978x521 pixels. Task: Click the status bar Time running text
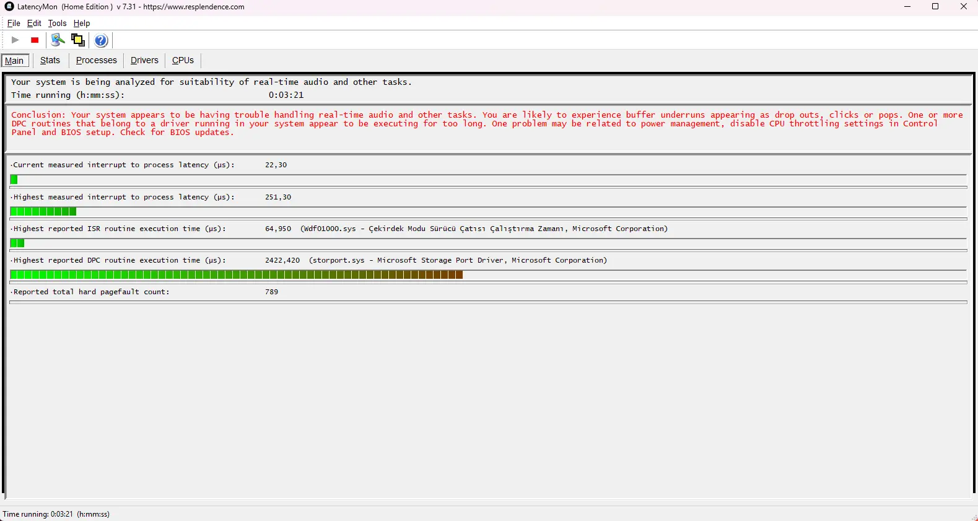[x=56, y=514]
